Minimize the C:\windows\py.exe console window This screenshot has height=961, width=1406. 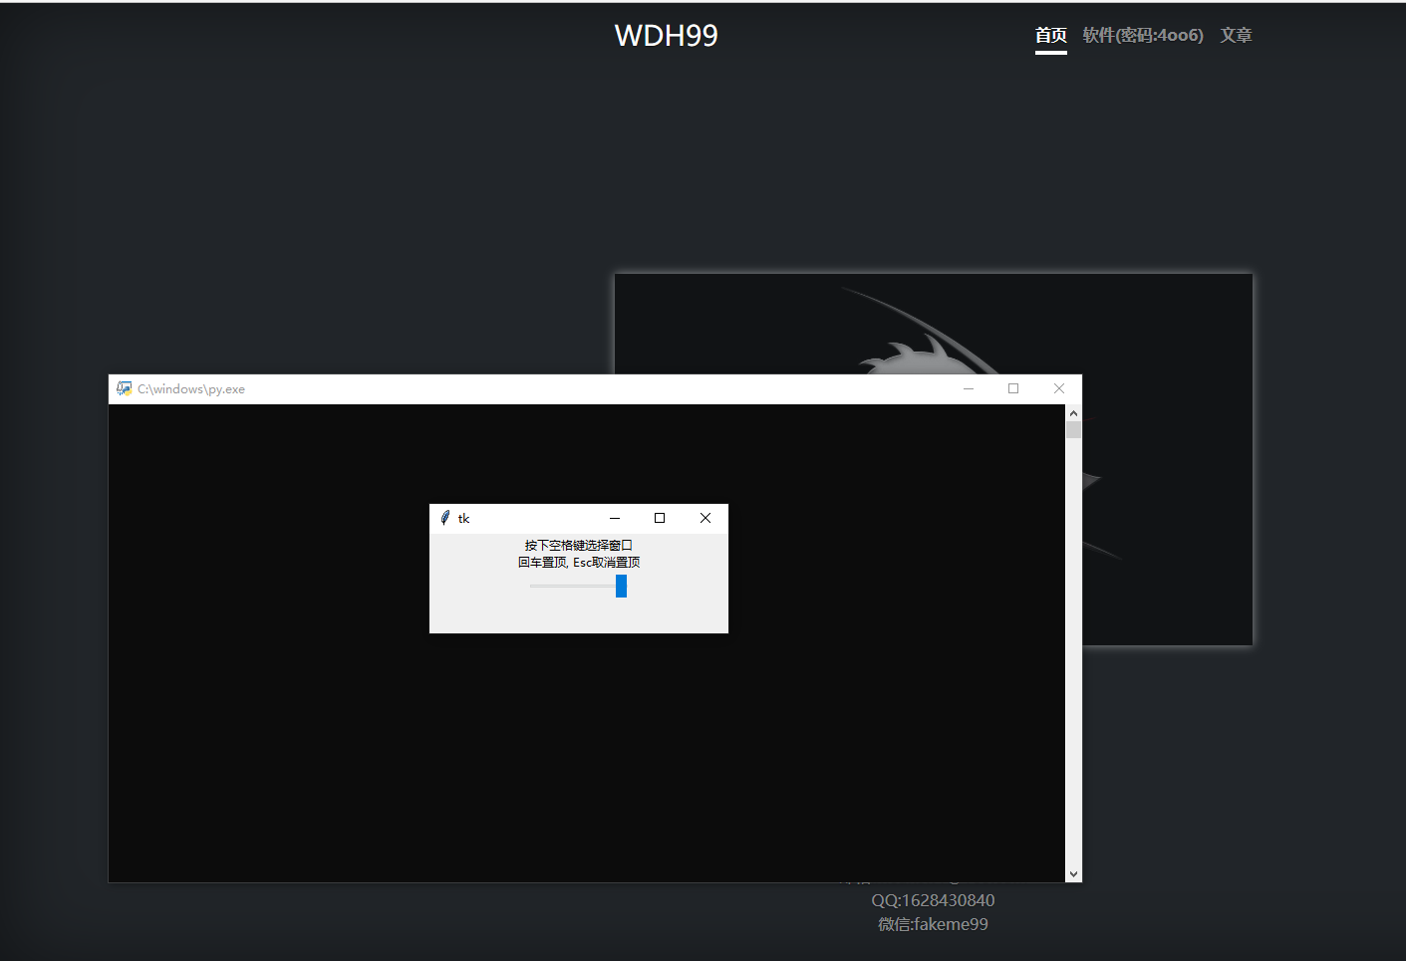(968, 388)
